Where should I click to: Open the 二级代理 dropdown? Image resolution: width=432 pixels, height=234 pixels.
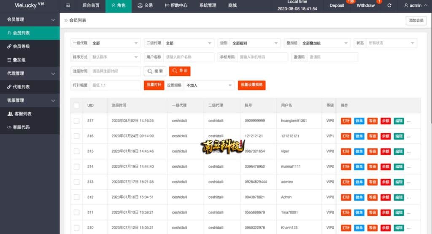coord(189,43)
